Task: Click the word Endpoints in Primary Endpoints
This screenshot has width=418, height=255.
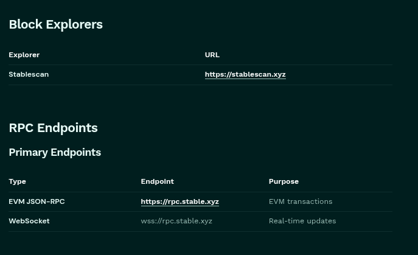Action: pyautogui.click(x=77, y=152)
